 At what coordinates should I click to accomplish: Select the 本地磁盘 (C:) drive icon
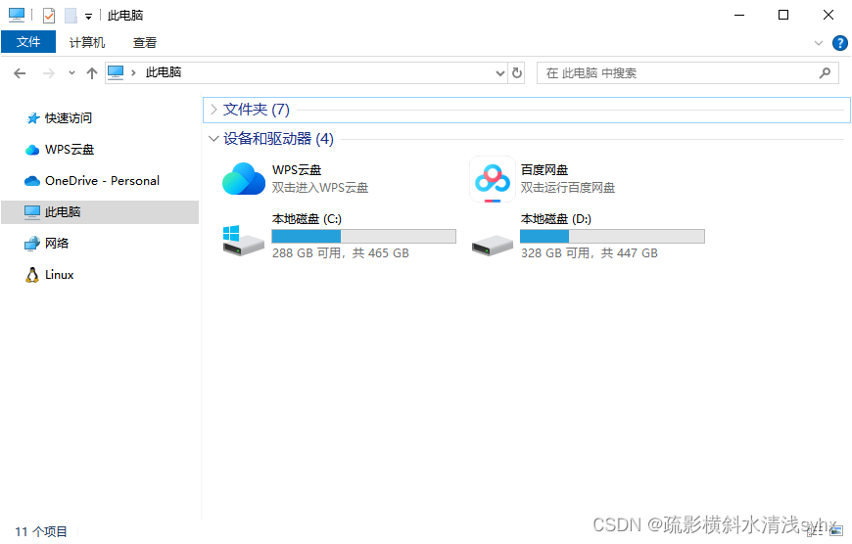244,241
